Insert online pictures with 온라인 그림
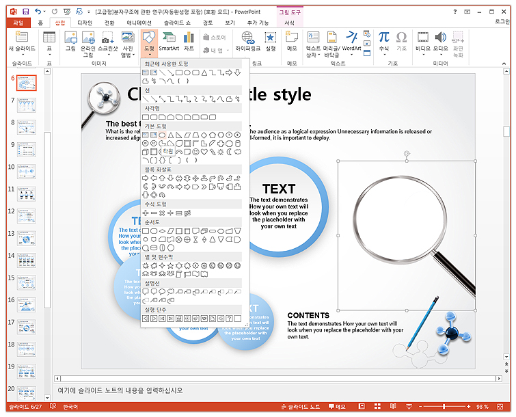Viewport: 516px width, 417px height. [88, 44]
